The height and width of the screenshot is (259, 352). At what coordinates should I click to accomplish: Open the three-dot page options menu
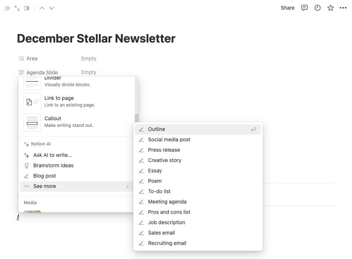pyautogui.click(x=343, y=8)
